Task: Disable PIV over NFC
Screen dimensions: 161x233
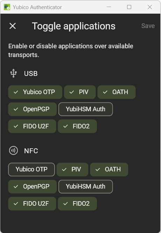Action: 72,170
